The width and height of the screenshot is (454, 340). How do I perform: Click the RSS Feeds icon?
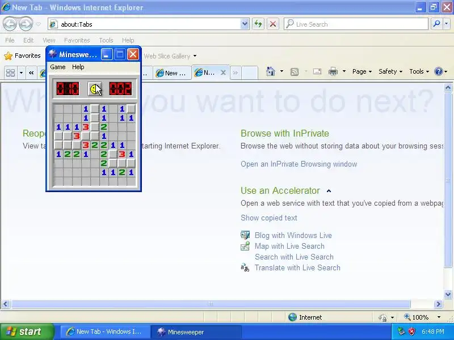pos(295,71)
